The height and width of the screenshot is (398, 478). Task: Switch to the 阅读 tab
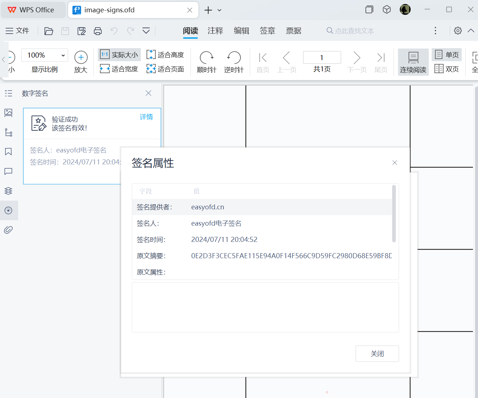(x=190, y=31)
